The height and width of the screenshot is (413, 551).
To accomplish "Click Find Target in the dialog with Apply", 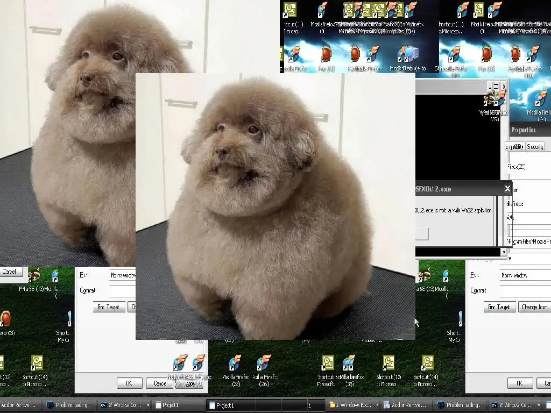I will point(109,307).
